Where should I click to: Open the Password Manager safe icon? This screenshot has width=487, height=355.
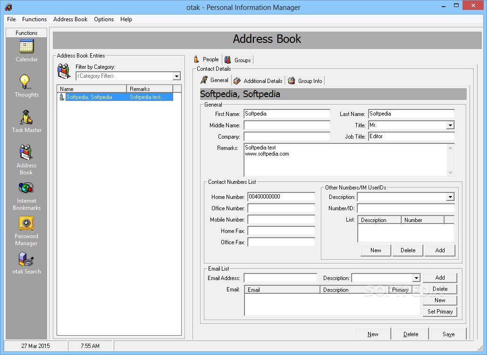pos(26,223)
